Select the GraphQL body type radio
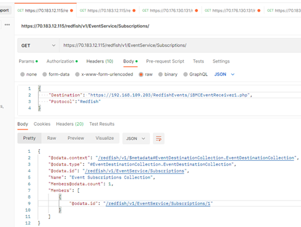 [186, 74]
